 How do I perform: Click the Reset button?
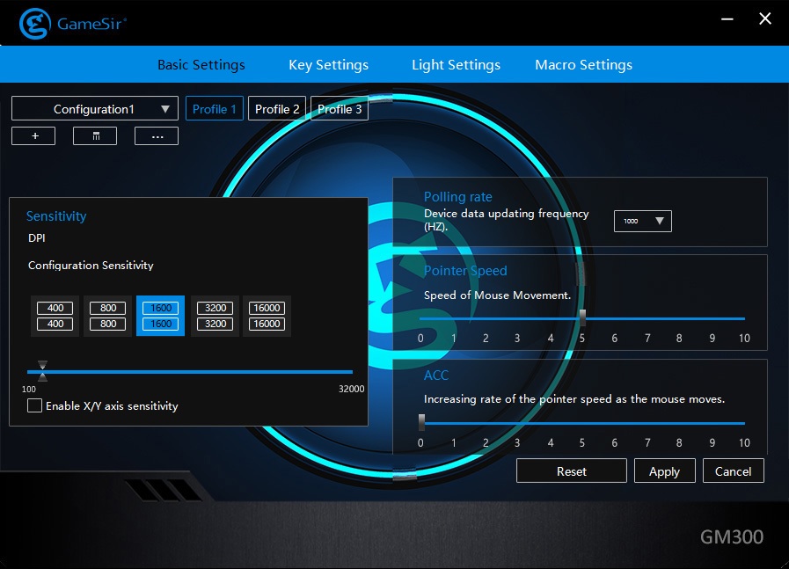click(571, 471)
